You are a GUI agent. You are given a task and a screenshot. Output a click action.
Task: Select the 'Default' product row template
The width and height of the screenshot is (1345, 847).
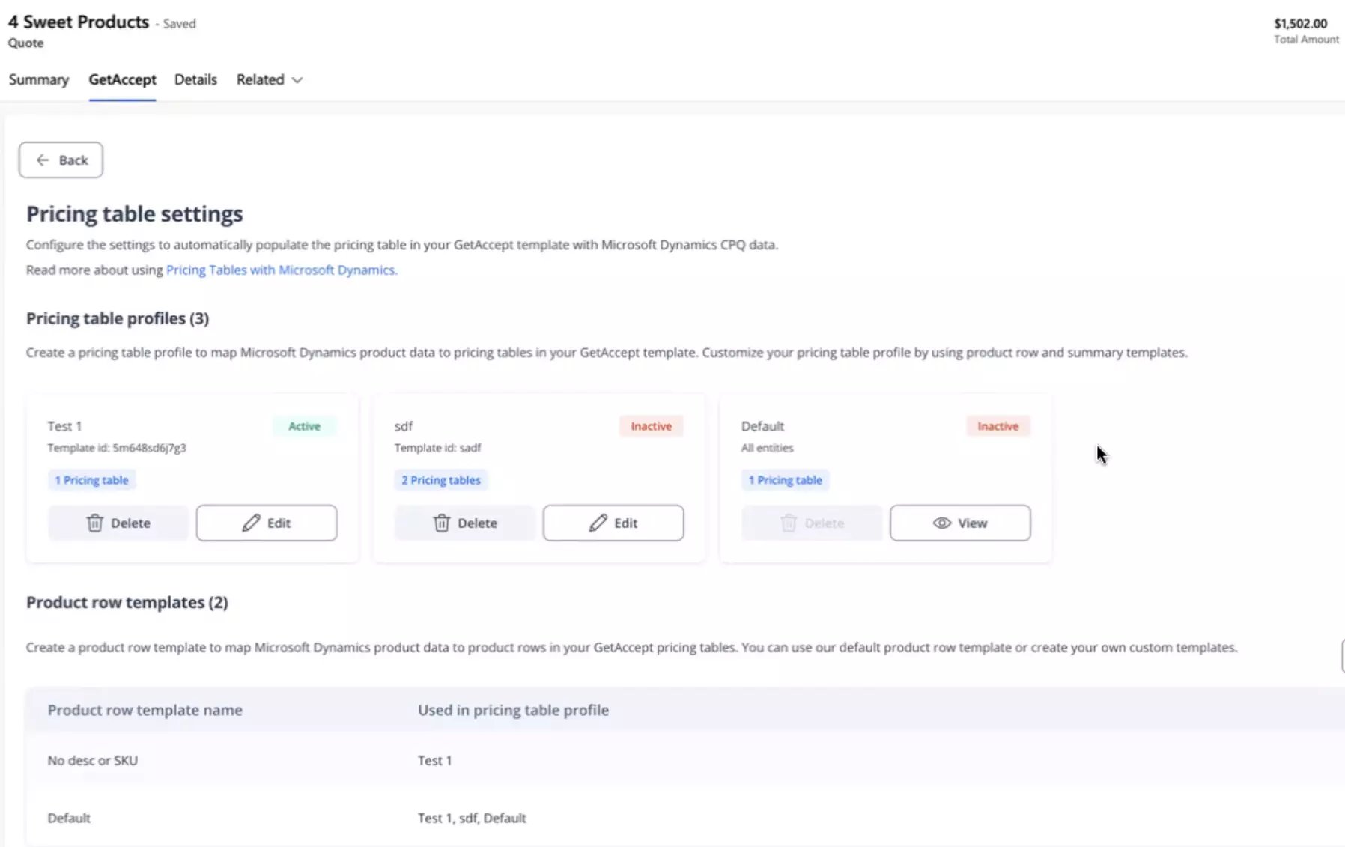click(x=685, y=818)
